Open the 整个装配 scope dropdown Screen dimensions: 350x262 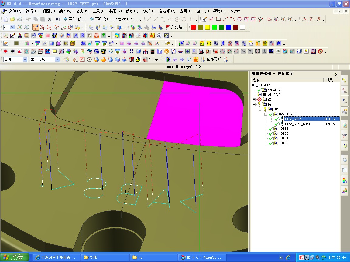(x=57, y=59)
